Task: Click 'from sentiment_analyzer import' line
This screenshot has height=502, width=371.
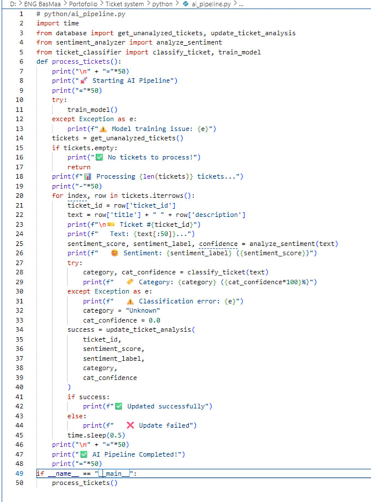Action: click(129, 42)
